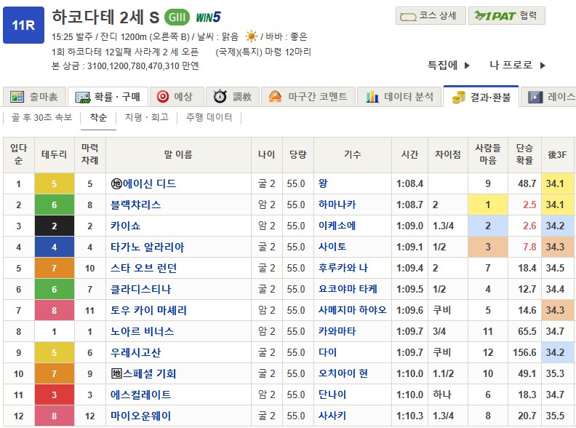The width and height of the screenshot is (576, 428).
Task: Open jockey 오치아이 현 link
Action: 343,373
